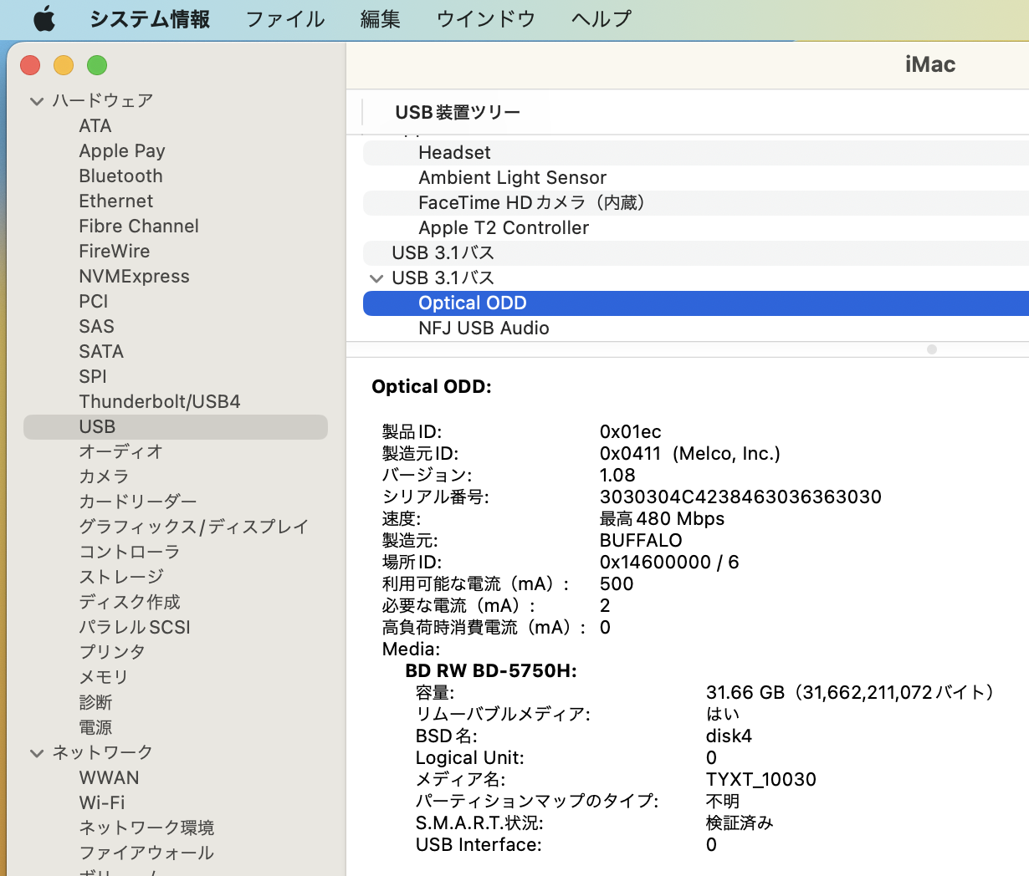Select Headset in USB device tree

coord(454,153)
